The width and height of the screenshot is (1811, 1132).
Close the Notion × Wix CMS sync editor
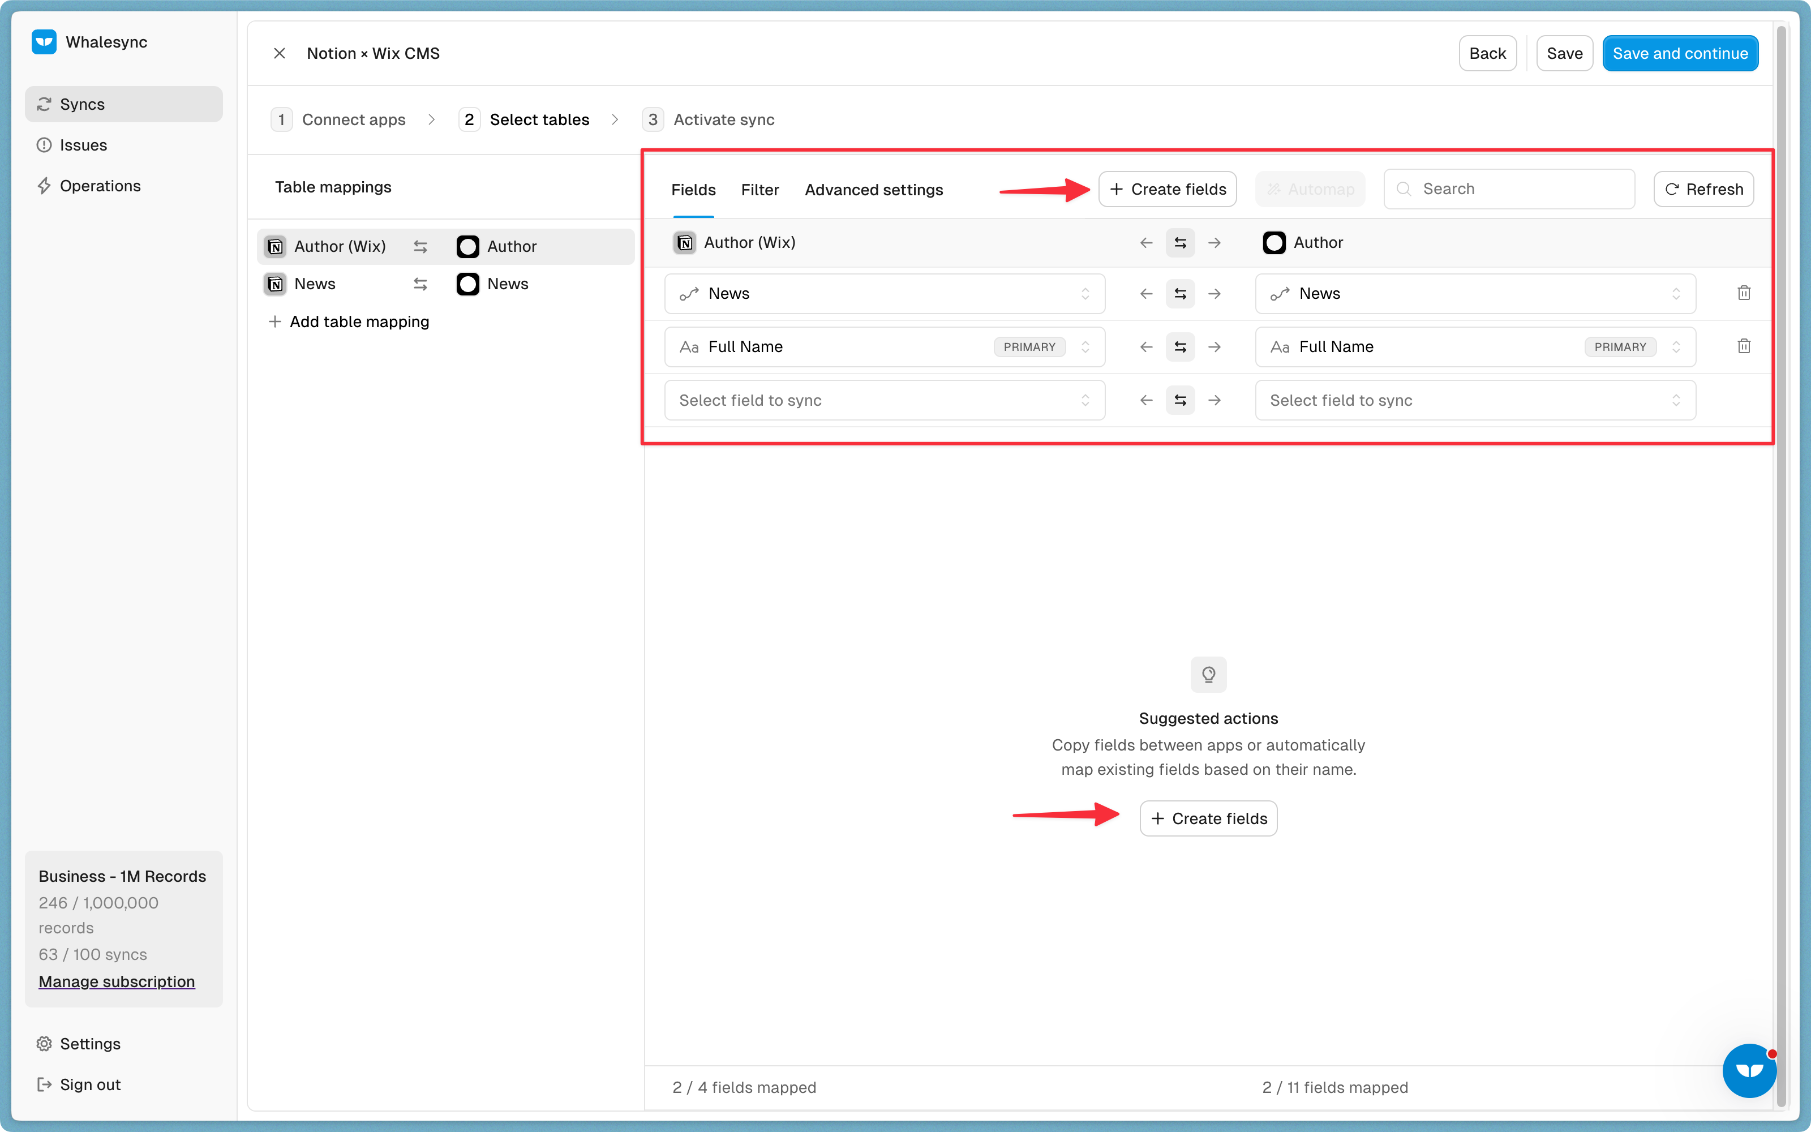279,53
